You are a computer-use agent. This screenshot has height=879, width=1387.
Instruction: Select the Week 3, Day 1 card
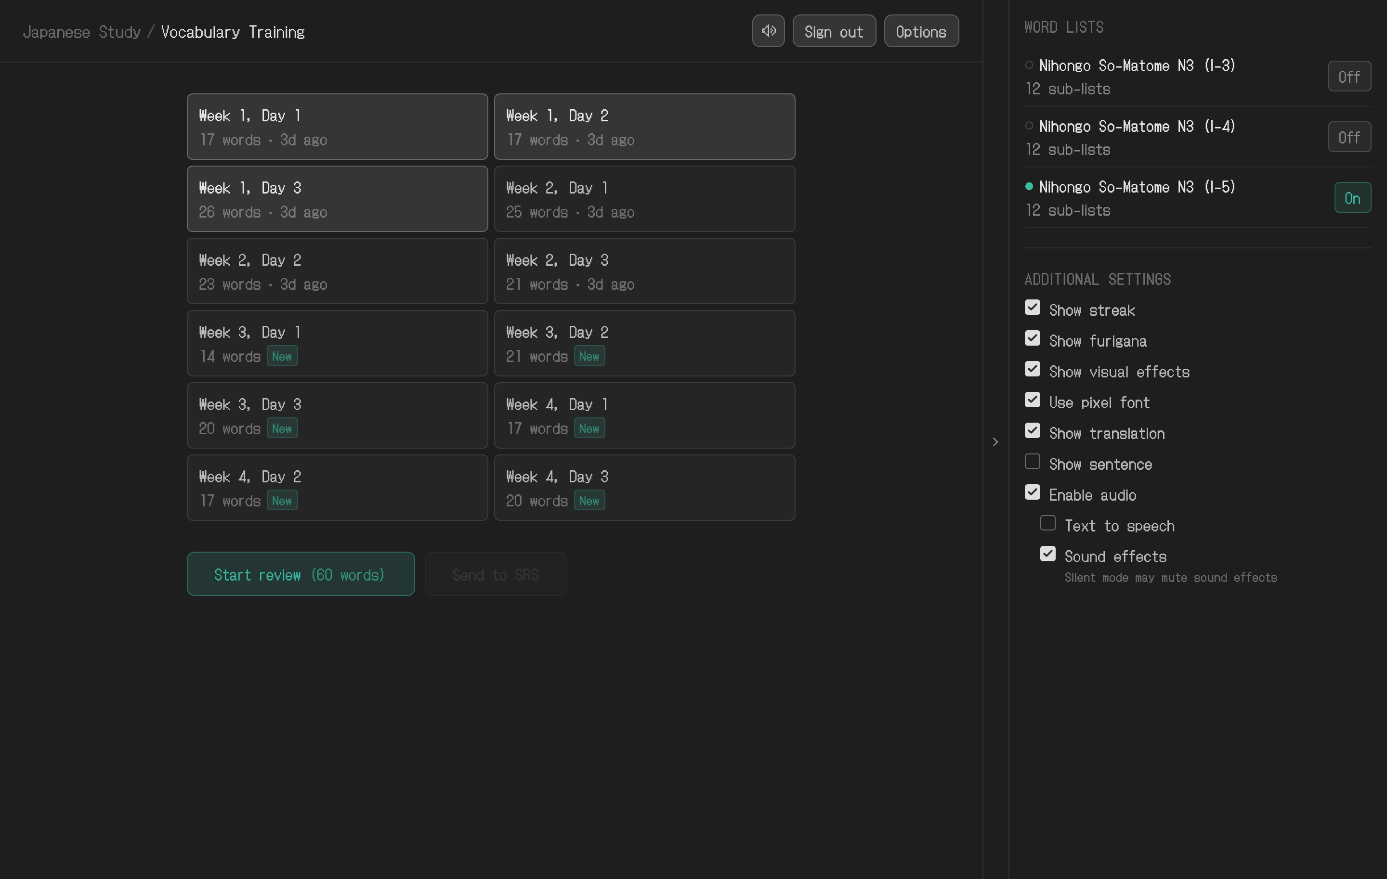click(x=338, y=344)
